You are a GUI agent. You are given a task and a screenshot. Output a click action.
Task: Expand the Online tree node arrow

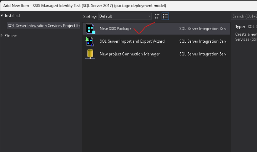click(2, 36)
